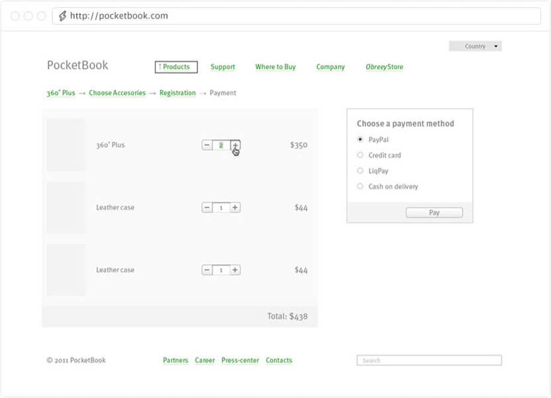Click the site icon in address bar
Viewport: 551px width, 398px height.
(62, 16)
